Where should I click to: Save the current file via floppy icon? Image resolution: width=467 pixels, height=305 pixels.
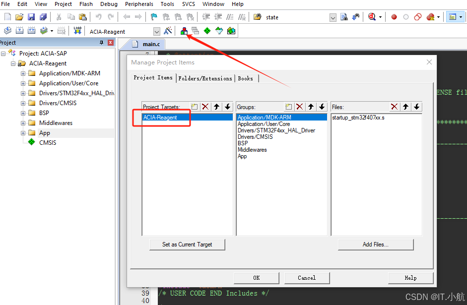point(31,17)
